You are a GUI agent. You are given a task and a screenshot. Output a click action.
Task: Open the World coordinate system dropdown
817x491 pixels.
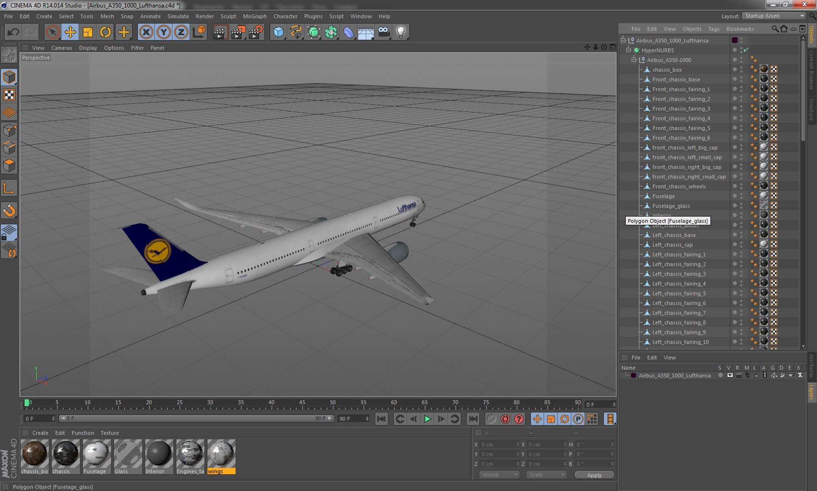[x=499, y=475]
